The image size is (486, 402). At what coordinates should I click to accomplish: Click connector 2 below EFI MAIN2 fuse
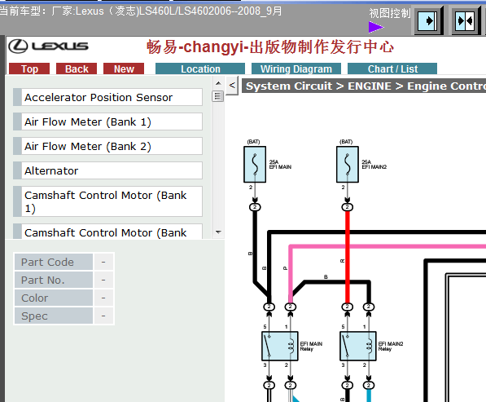click(x=348, y=207)
